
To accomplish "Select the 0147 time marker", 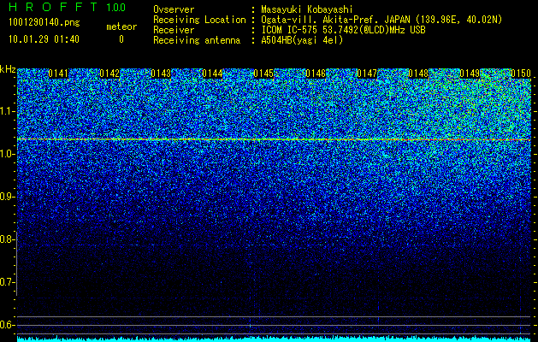I will (x=367, y=74).
